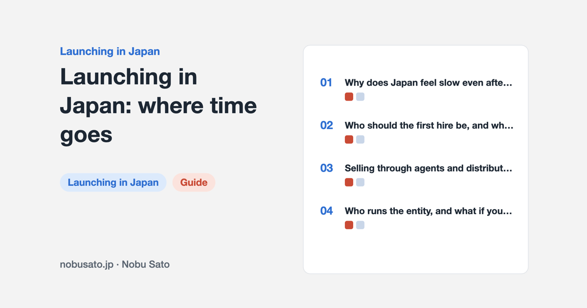Click red square under item 01

349,97
